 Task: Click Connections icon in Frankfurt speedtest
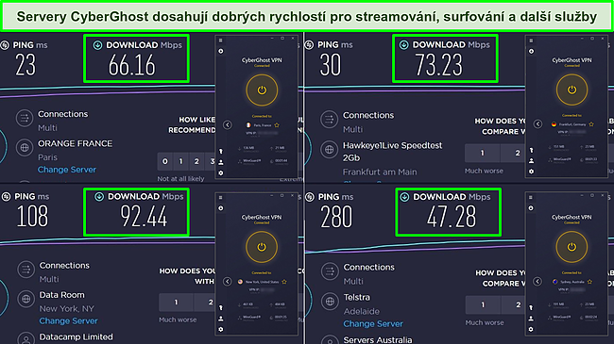[x=329, y=119]
